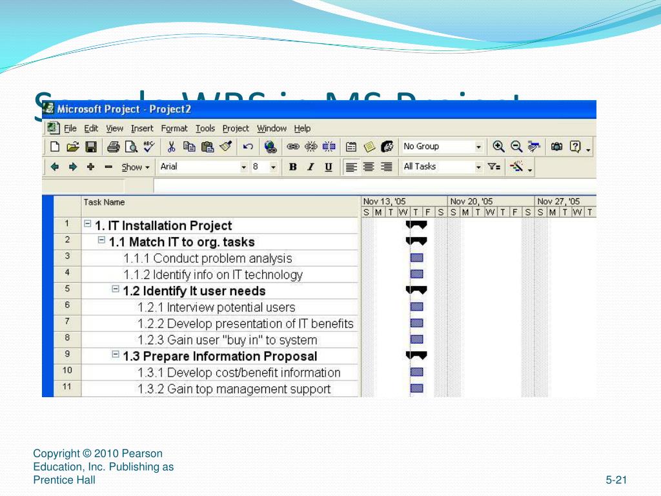661x496 pixels.
Task: Add Task Notes icon
Action: [x=369, y=147]
